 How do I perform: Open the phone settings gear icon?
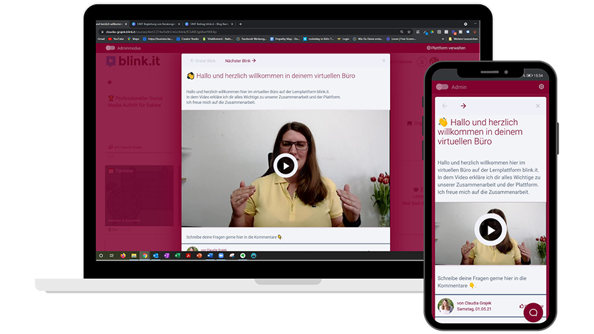point(541,87)
